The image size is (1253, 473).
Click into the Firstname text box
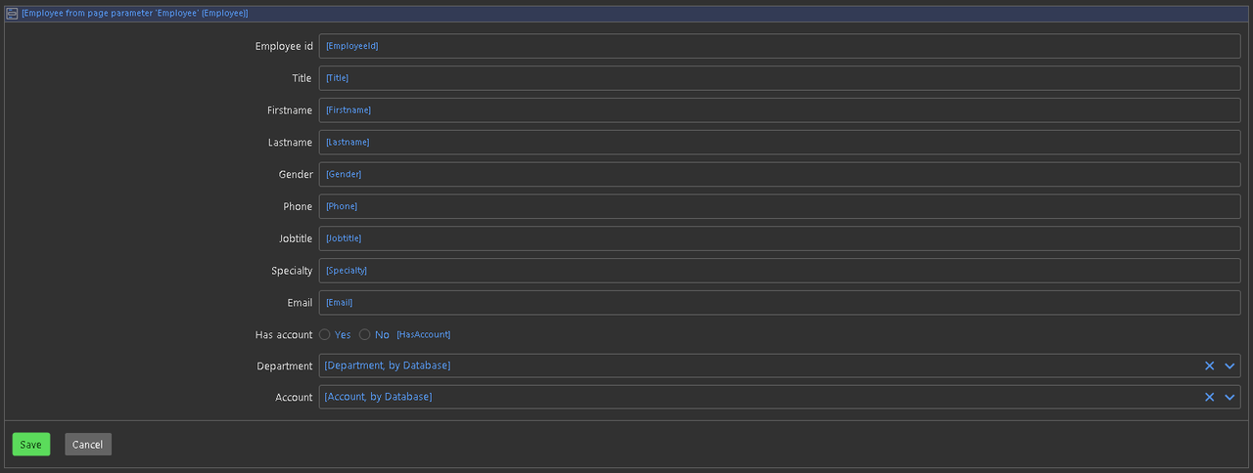779,110
